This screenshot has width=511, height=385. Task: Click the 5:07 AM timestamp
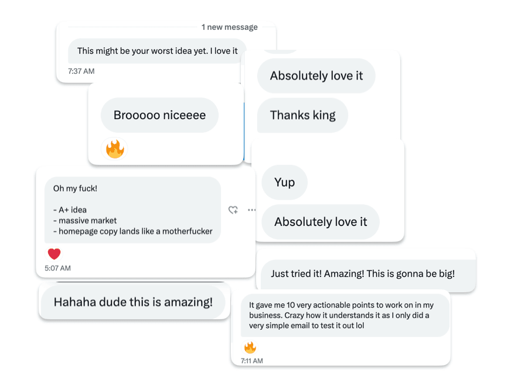coord(57,268)
